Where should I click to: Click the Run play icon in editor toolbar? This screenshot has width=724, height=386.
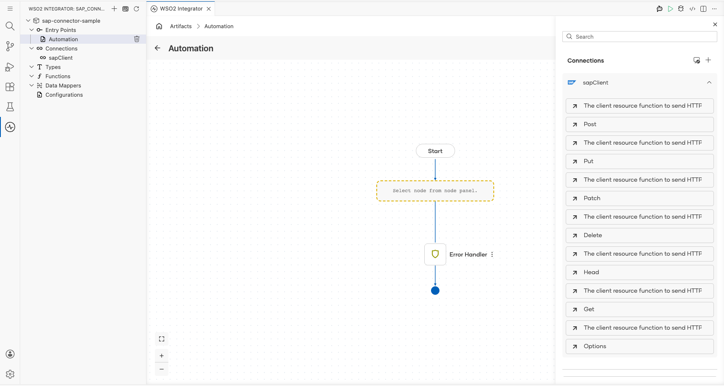(671, 9)
